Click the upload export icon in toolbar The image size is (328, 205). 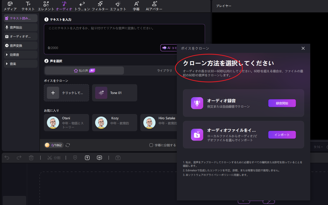click(118, 158)
